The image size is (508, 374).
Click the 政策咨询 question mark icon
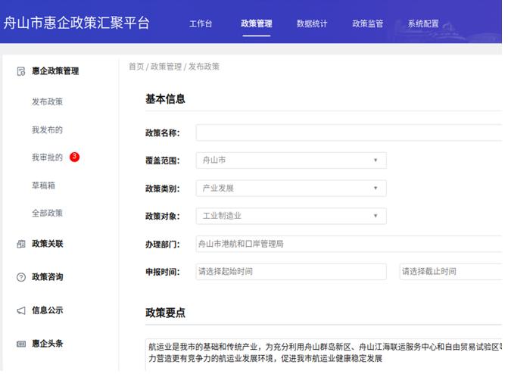21,277
